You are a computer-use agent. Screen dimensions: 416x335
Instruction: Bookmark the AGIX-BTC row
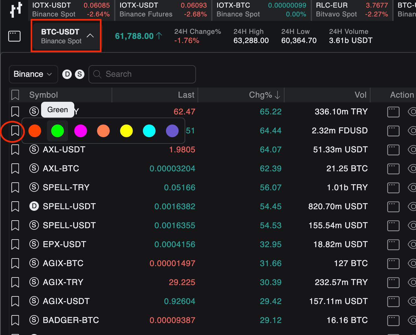pyautogui.click(x=15, y=263)
